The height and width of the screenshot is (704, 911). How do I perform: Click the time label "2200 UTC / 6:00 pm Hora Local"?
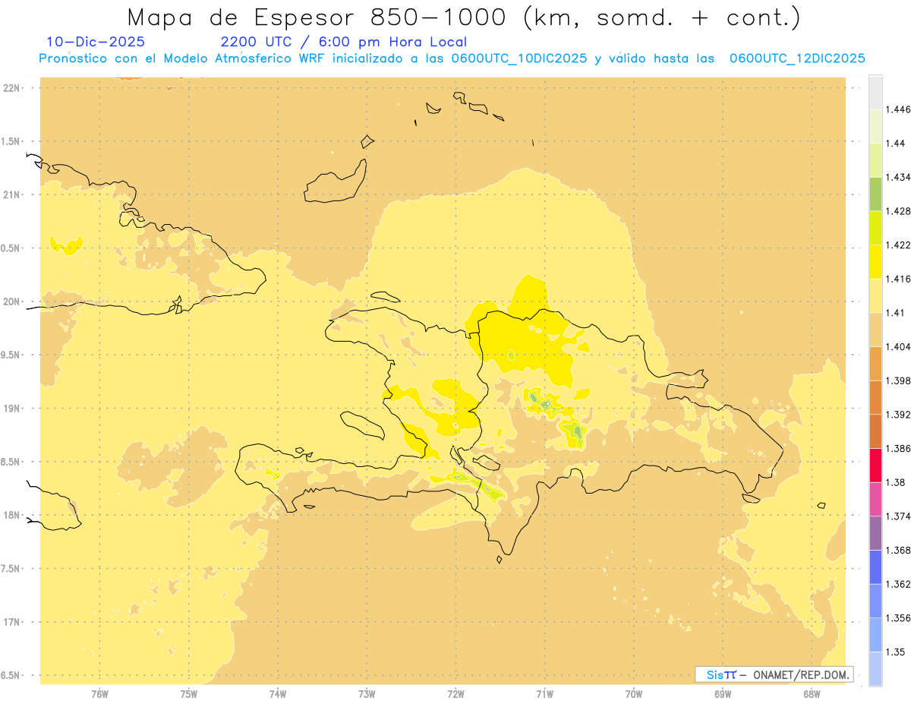tap(343, 42)
